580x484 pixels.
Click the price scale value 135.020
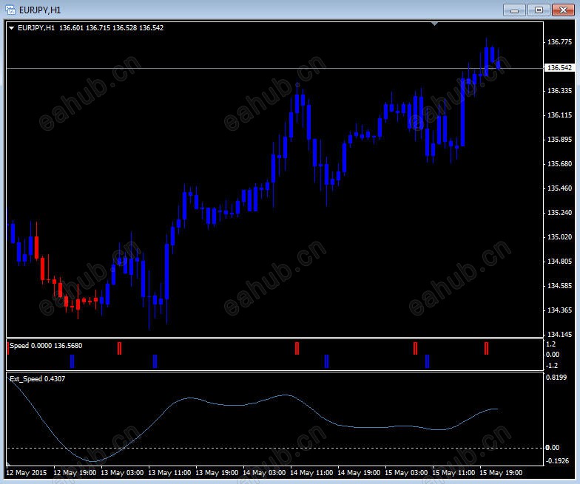[x=559, y=236]
